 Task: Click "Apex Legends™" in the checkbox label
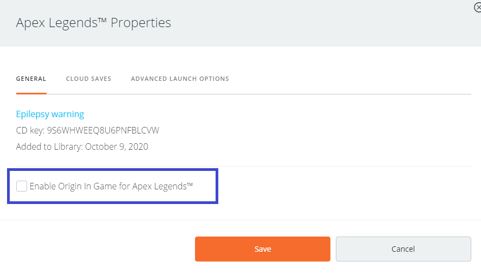165,186
